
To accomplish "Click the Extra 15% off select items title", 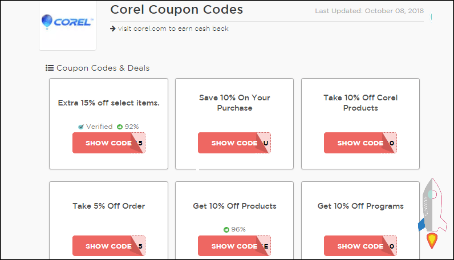I will click(x=109, y=103).
